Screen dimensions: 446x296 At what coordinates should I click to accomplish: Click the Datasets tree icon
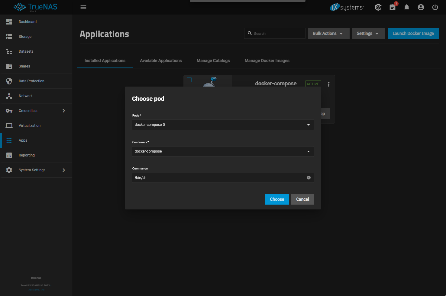pos(9,51)
